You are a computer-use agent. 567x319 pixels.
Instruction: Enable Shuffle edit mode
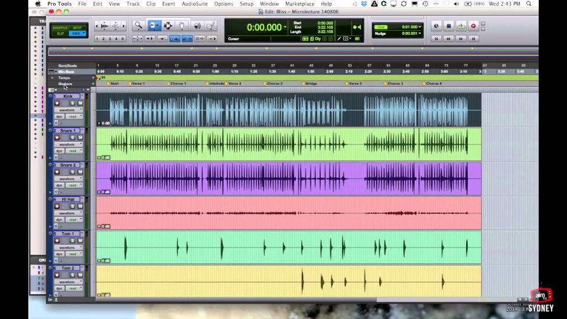point(60,28)
